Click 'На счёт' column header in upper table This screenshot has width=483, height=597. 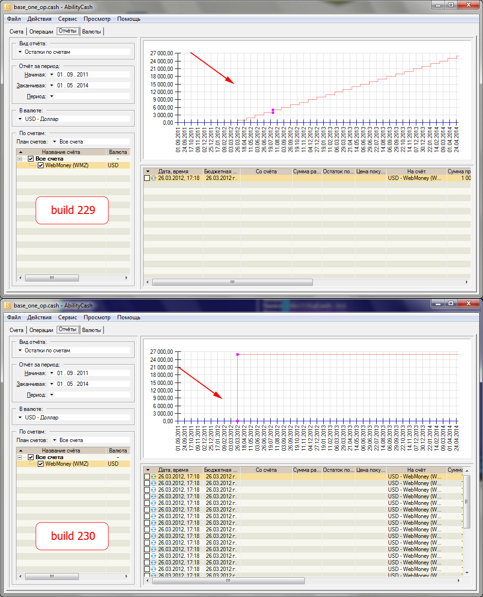tap(416, 171)
